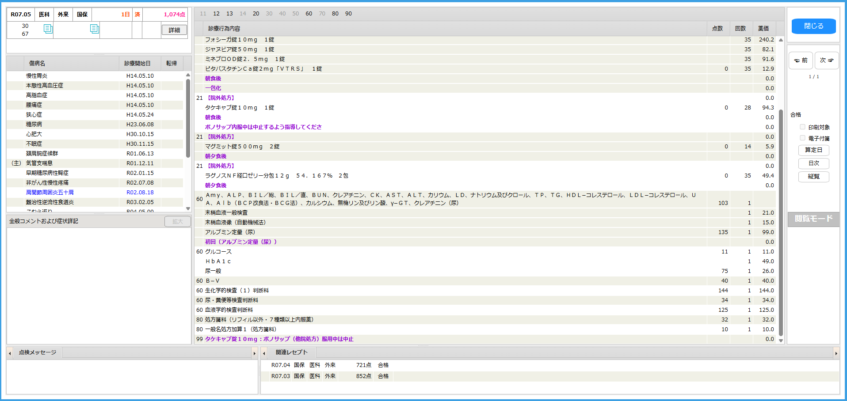Click the treatment list scrollbar thumb
847x401 pixels.
(781, 223)
